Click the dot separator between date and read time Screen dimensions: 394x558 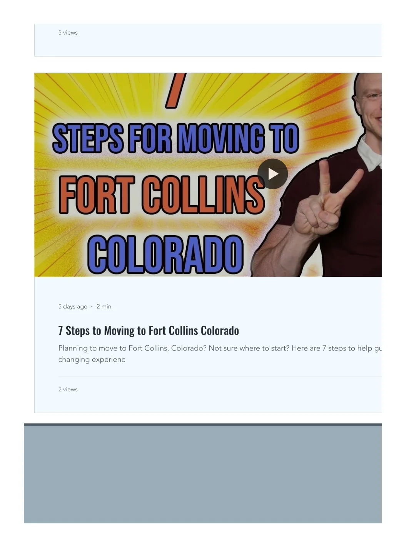92,307
